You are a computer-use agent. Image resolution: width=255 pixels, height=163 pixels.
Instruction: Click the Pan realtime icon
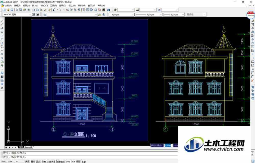tap(67, 10)
